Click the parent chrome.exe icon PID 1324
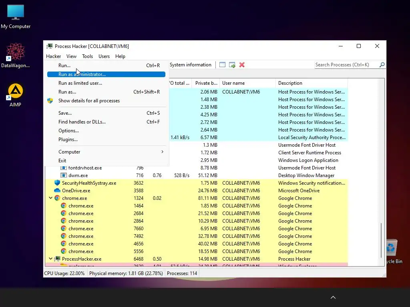This screenshot has width=410, height=307. pyautogui.click(x=57, y=198)
